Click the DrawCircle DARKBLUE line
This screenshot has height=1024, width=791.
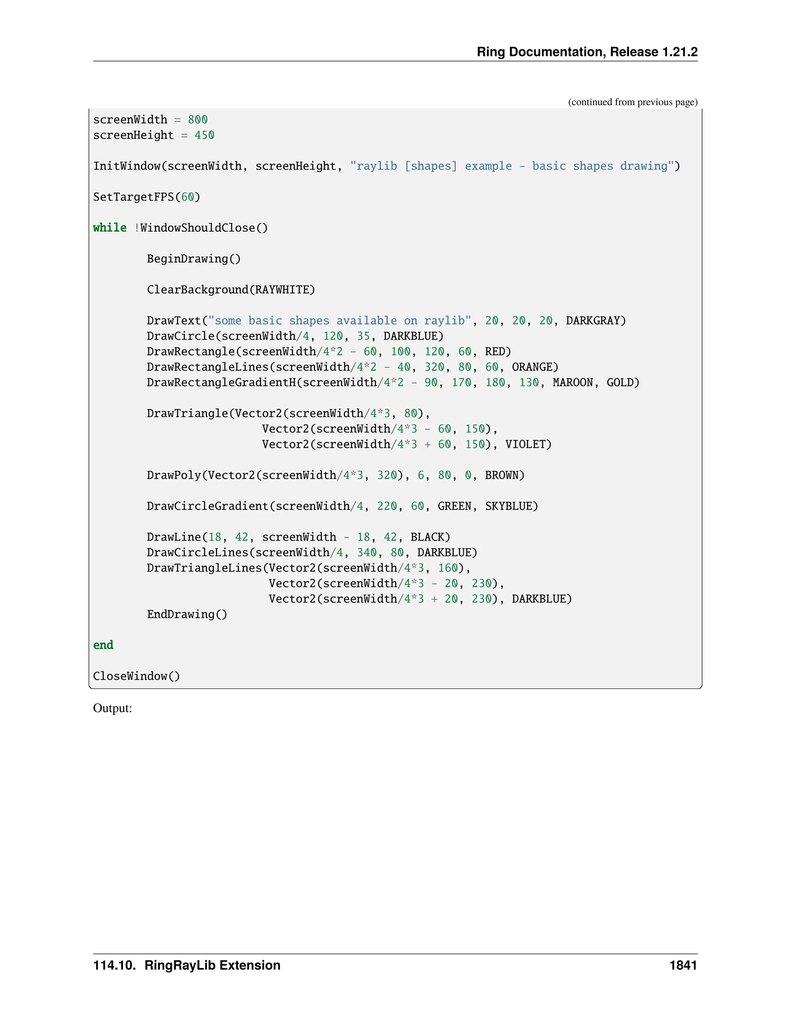(295, 336)
